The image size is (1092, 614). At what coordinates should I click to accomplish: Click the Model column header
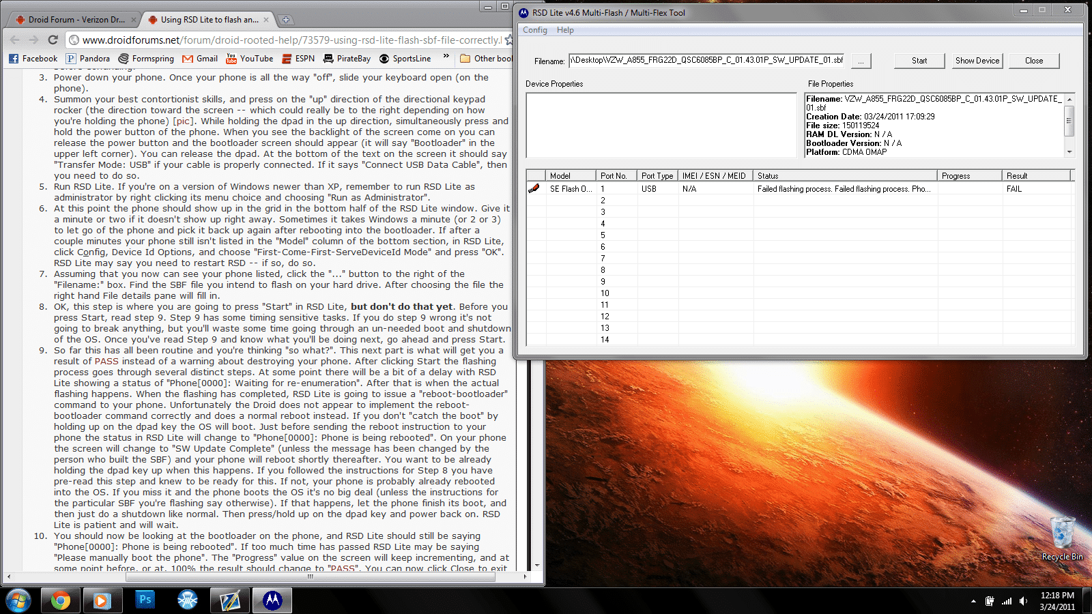(x=571, y=176)
